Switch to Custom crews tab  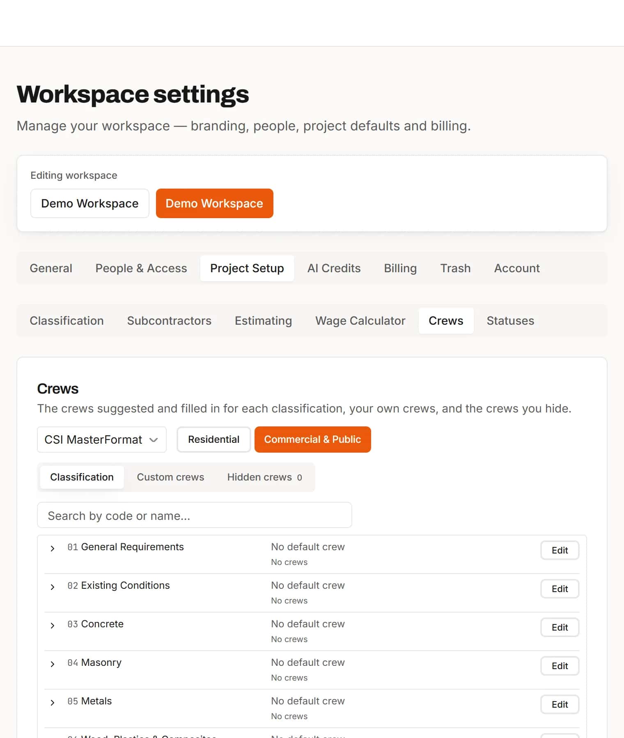point(170,477)
